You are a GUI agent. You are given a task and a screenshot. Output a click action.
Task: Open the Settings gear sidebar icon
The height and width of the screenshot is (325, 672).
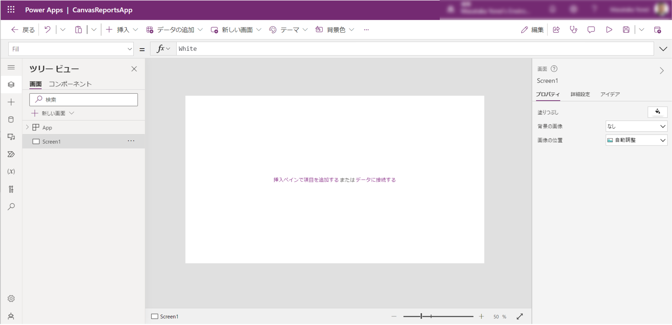click(11, 299)
